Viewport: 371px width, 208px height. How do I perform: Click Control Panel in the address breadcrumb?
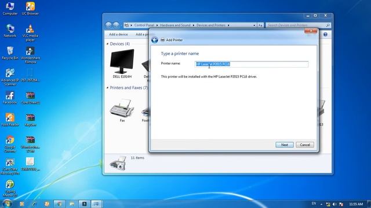point(144,25)
